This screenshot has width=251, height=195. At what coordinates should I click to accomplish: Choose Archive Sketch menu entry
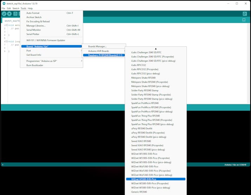point(51,17)
